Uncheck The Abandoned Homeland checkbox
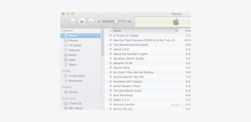Screen dimensions: 251x122 coord(111,45)
